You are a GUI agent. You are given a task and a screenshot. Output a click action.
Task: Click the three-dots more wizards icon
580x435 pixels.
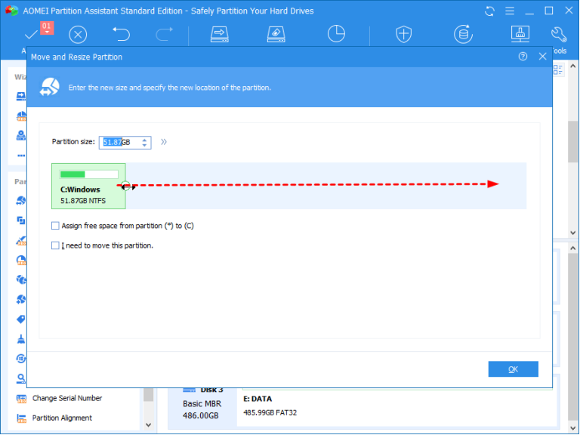tap(21, 156)
